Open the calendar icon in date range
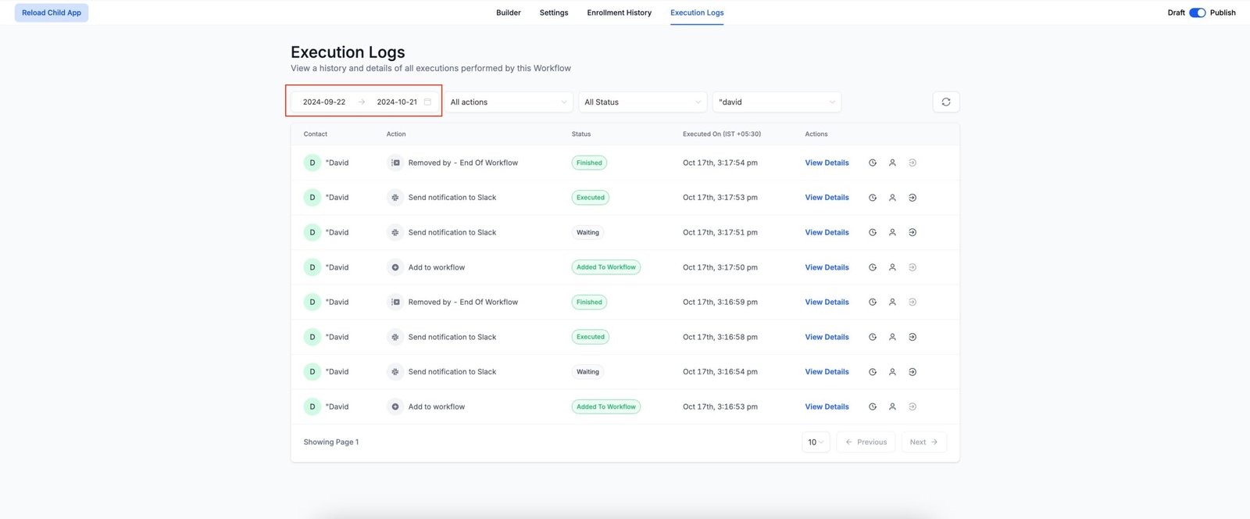 click(x=427, y=102)
